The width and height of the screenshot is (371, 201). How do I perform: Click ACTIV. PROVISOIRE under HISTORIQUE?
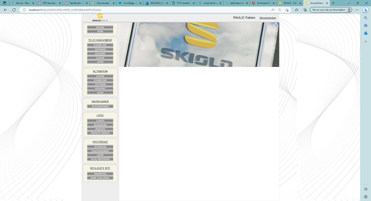pyautogui.click(x=100, y=159)
